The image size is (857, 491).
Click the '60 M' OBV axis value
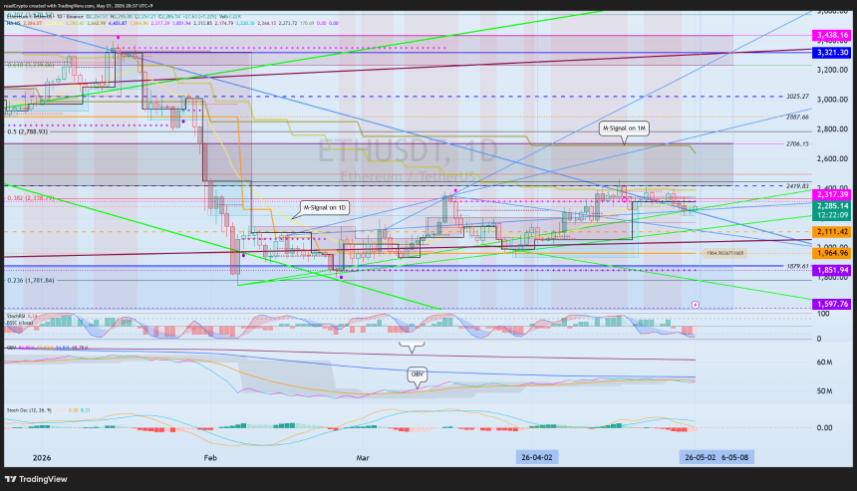[x=824, y=363]
